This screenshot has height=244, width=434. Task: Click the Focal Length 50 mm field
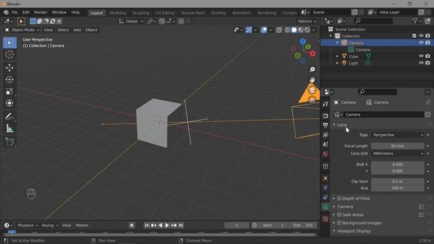point(397,146)
